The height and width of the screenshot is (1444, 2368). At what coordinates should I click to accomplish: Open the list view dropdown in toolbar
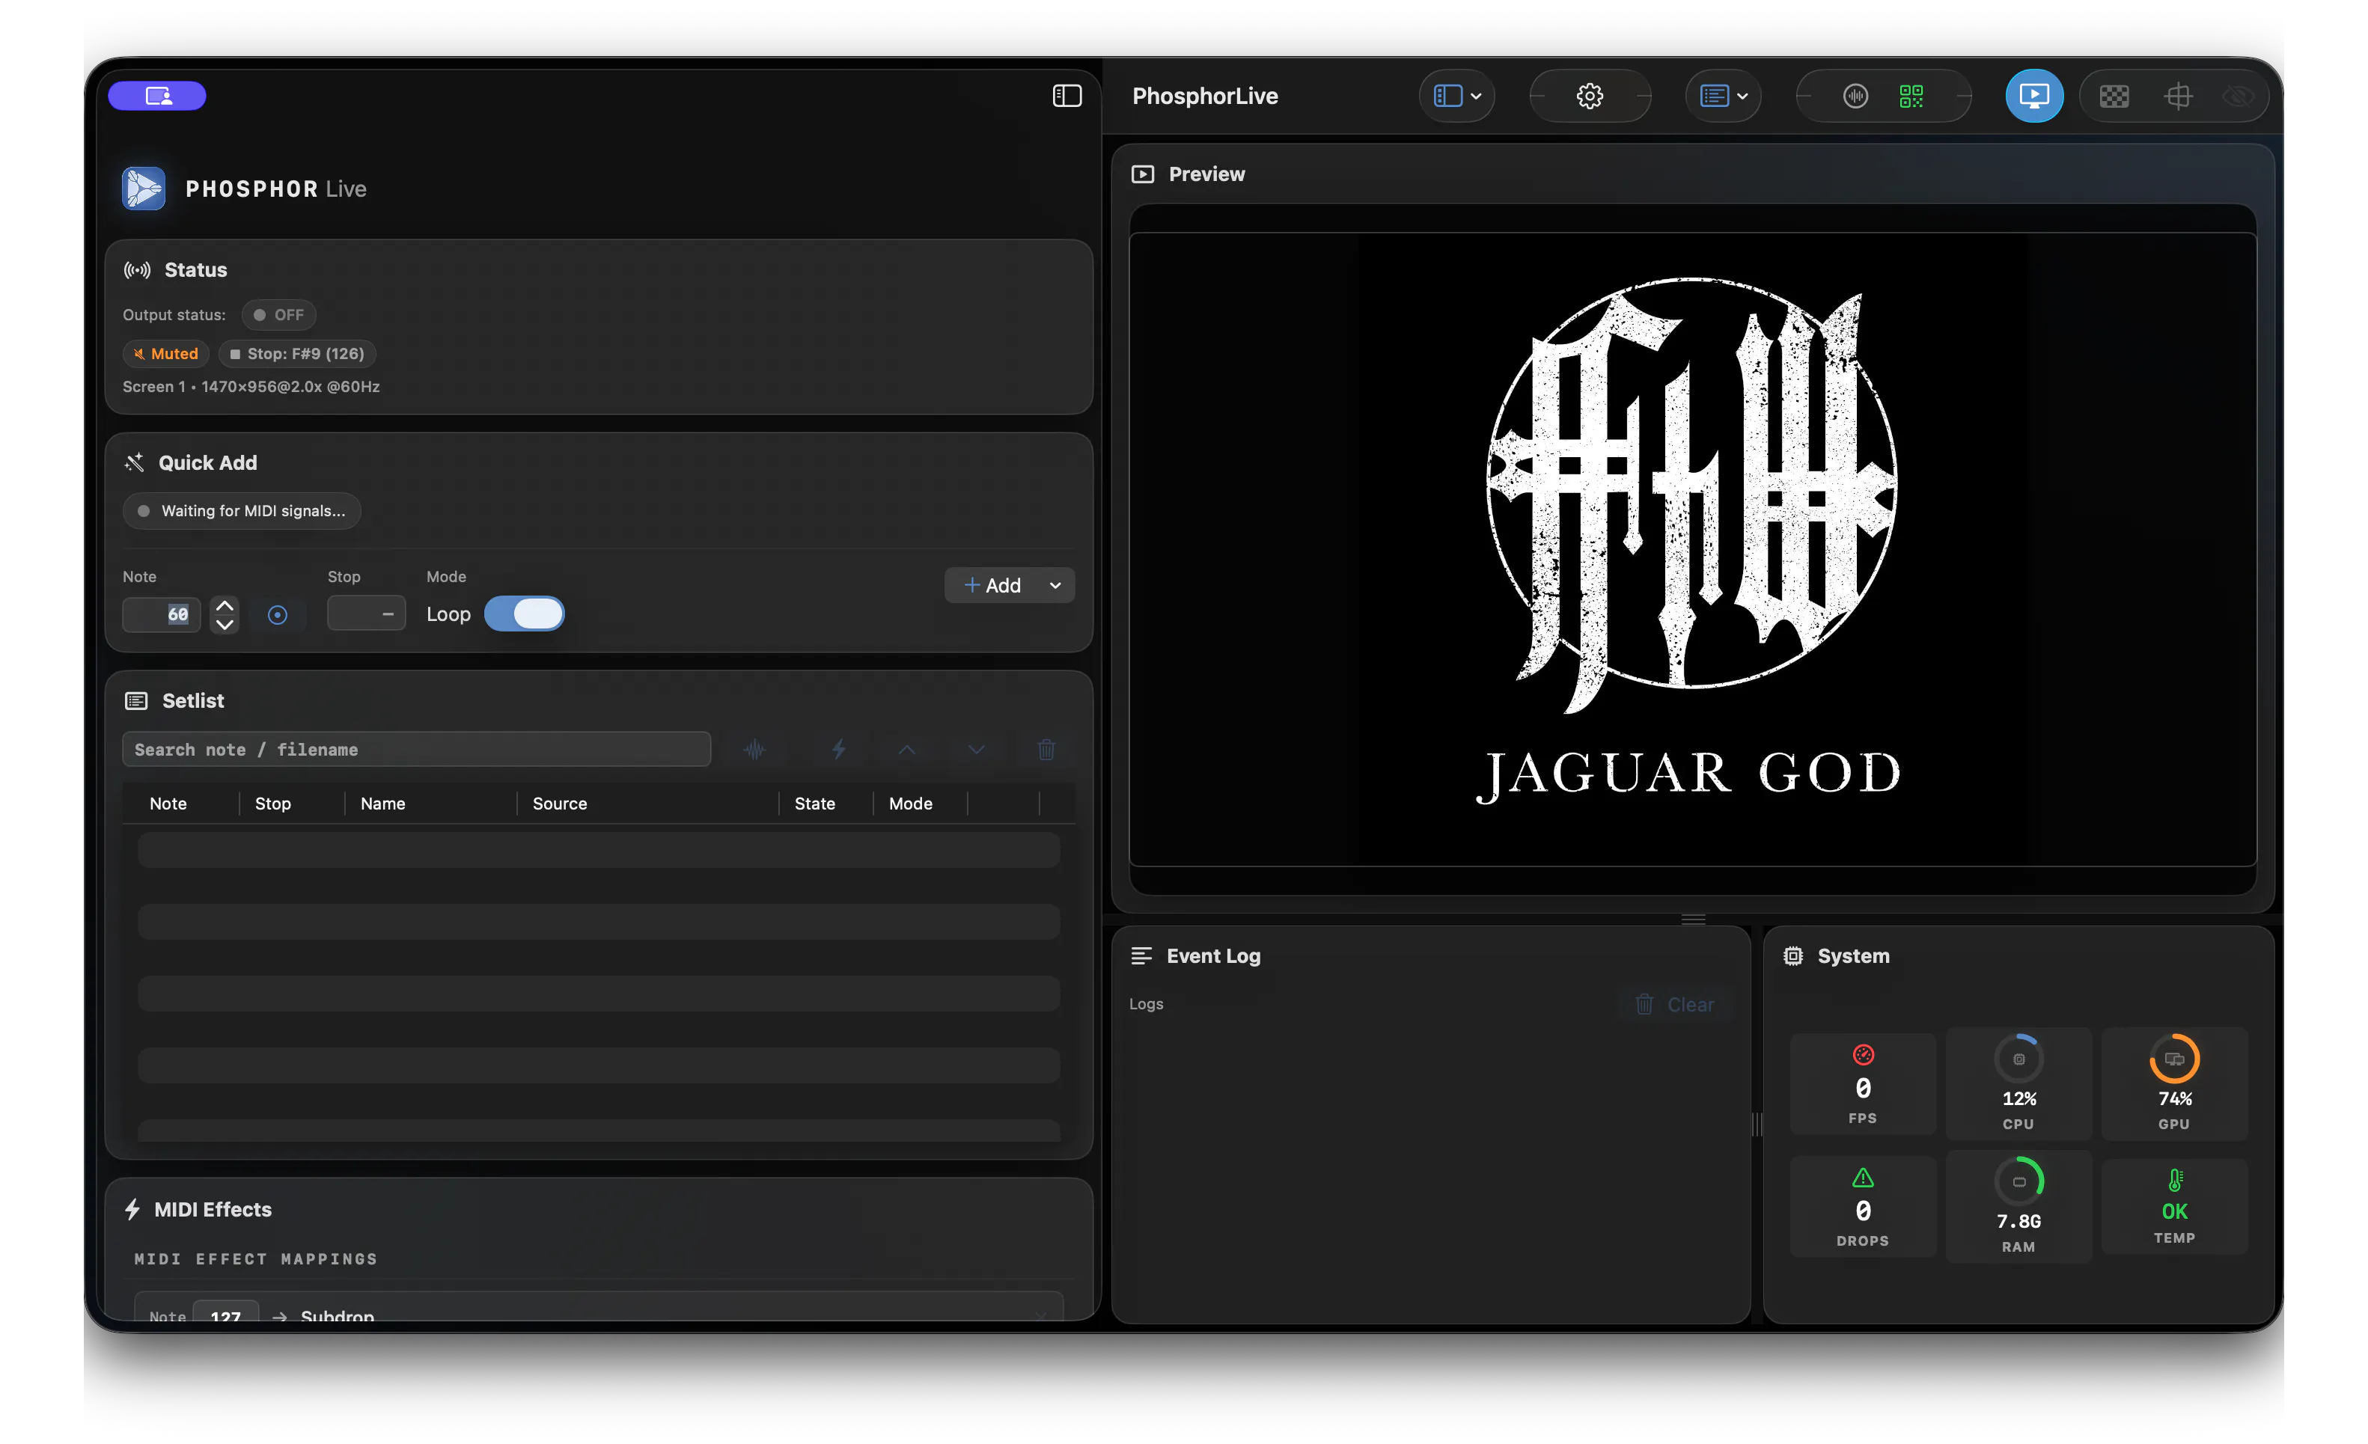tap(1723, 96)
